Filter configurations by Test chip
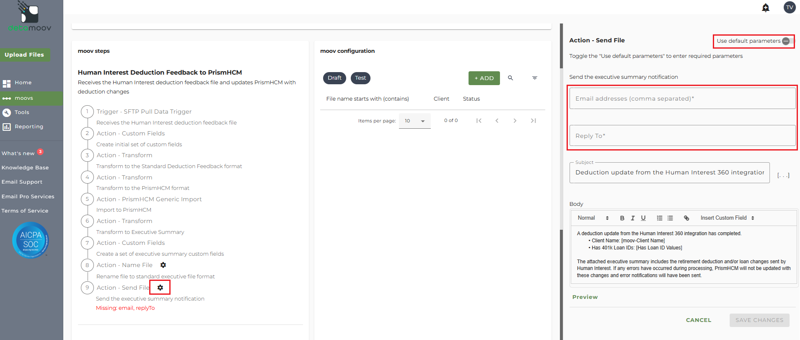The image size is (800, 340). pos(360,78)
